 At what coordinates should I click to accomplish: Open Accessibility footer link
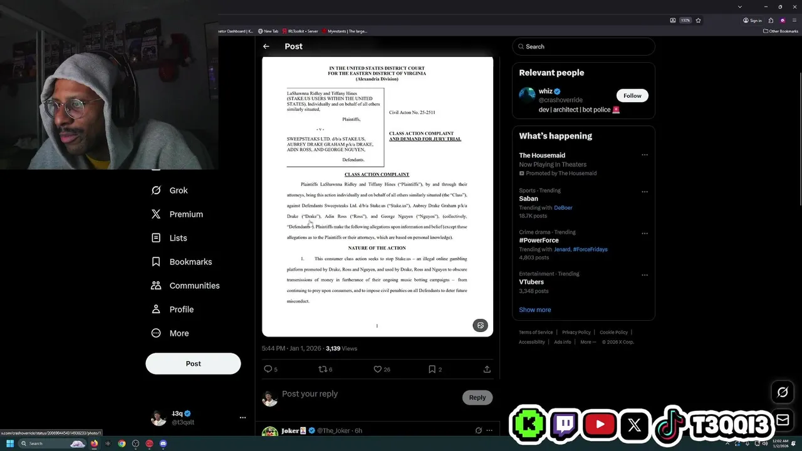(x=532, y=342)
